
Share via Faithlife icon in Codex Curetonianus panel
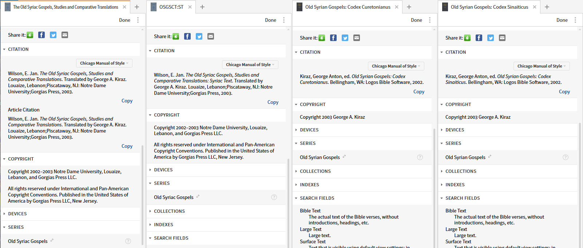tap(322, 38)
